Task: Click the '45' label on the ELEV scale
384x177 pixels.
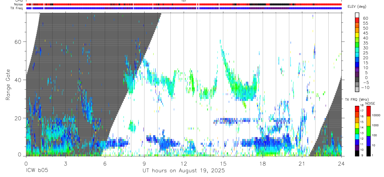Action: tap(366, 33)
